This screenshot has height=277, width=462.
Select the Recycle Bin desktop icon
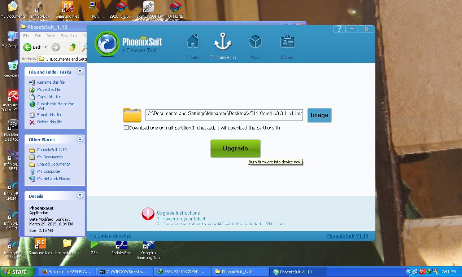coord(10,69)
